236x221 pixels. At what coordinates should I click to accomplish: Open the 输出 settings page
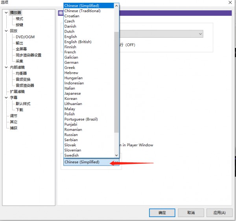19,43
